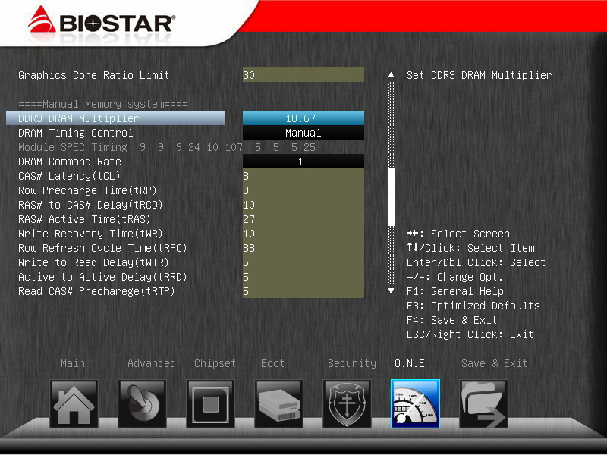Select RAS# to CAS# Delay(tRCD) label
This screenshot has height=455, width=607.
point(90,205)
